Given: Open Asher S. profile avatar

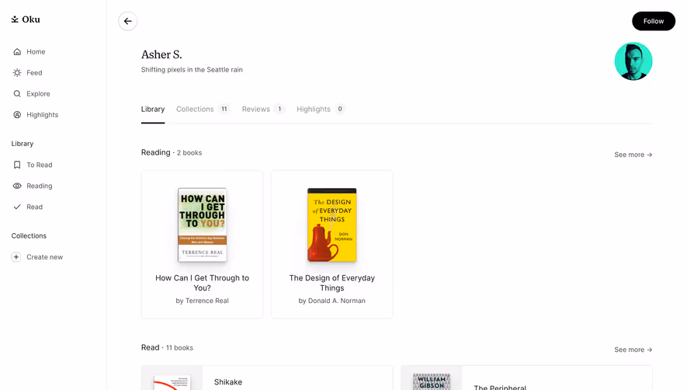Looking at the screenshot, I should tap(633, 61).
